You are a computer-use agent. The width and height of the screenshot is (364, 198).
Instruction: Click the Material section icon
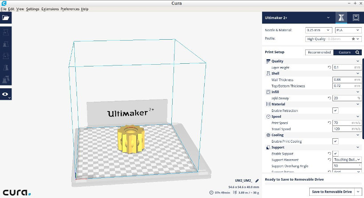(x=268, y=104)
